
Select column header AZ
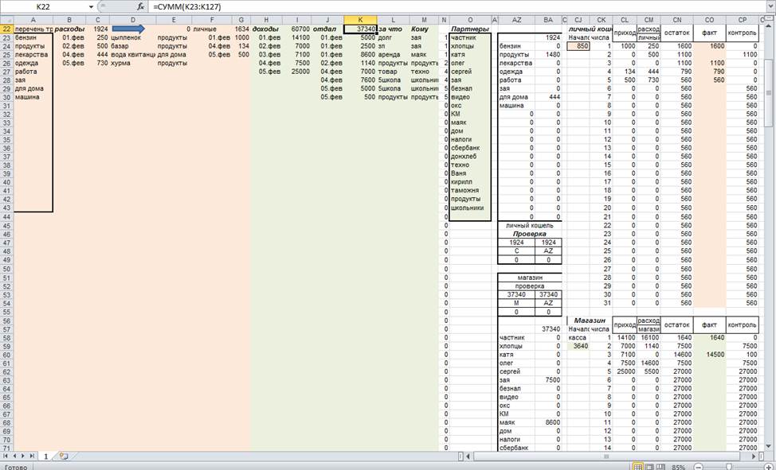[x=517, y=20]
